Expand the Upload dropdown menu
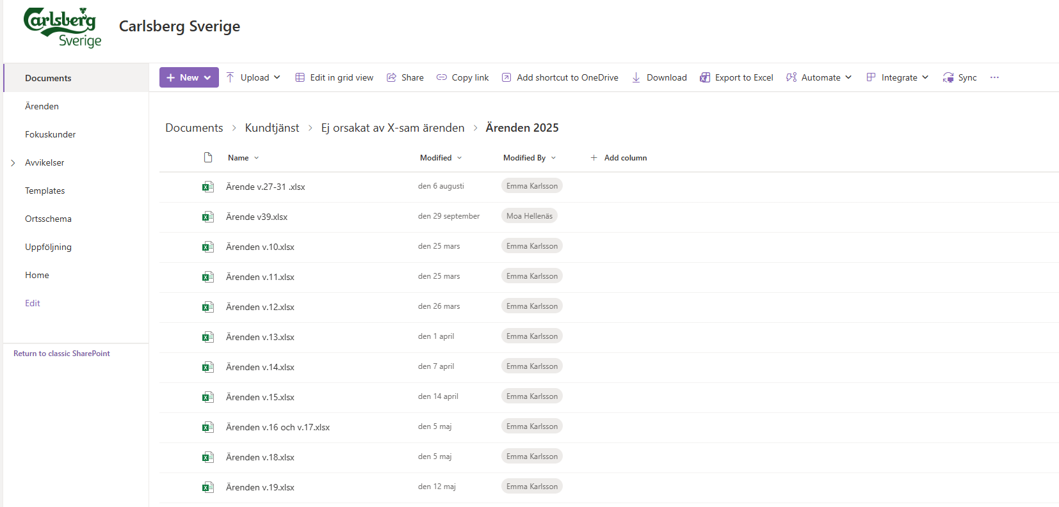 [x=254, y=77]
